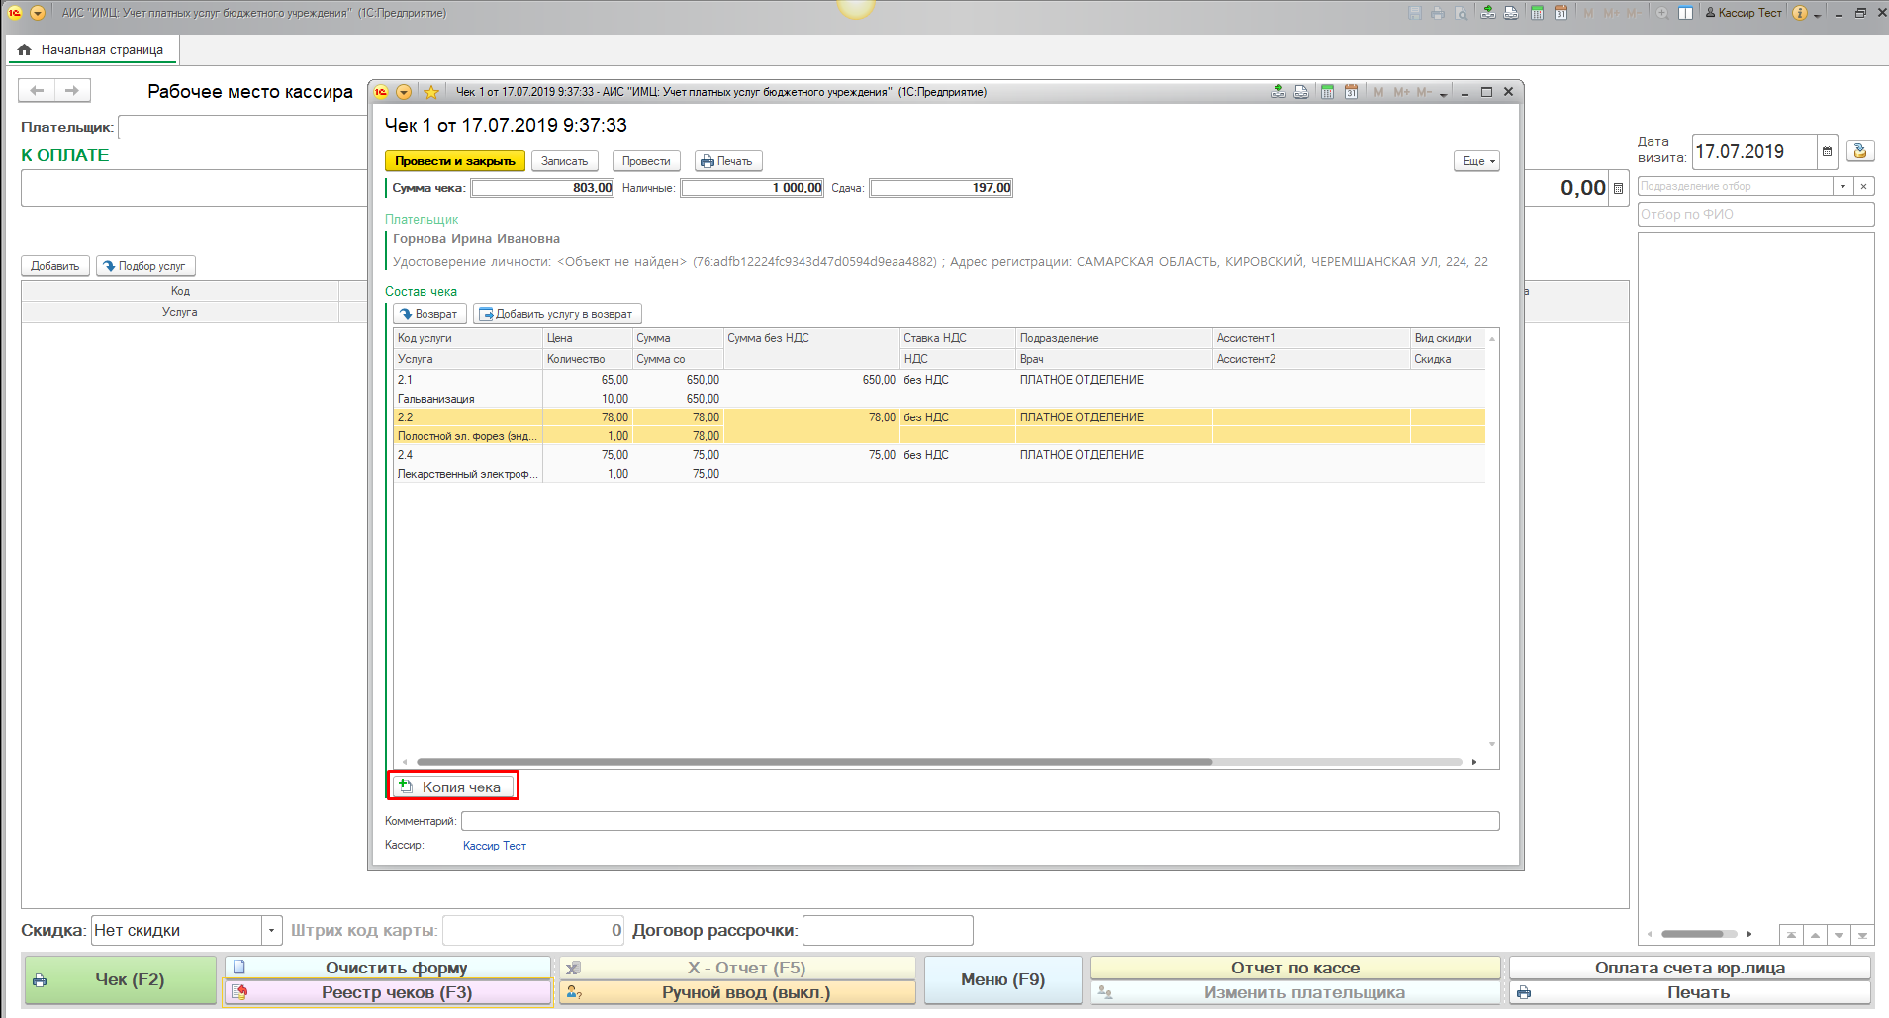Open Меню (F9)
Screen dimensions: 1889x1018
pos(1002,979)
